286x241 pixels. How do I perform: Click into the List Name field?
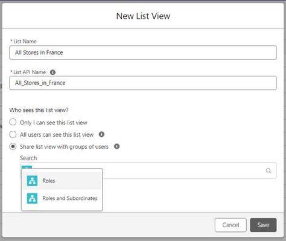pyautogui.click(x=143, y=53)
